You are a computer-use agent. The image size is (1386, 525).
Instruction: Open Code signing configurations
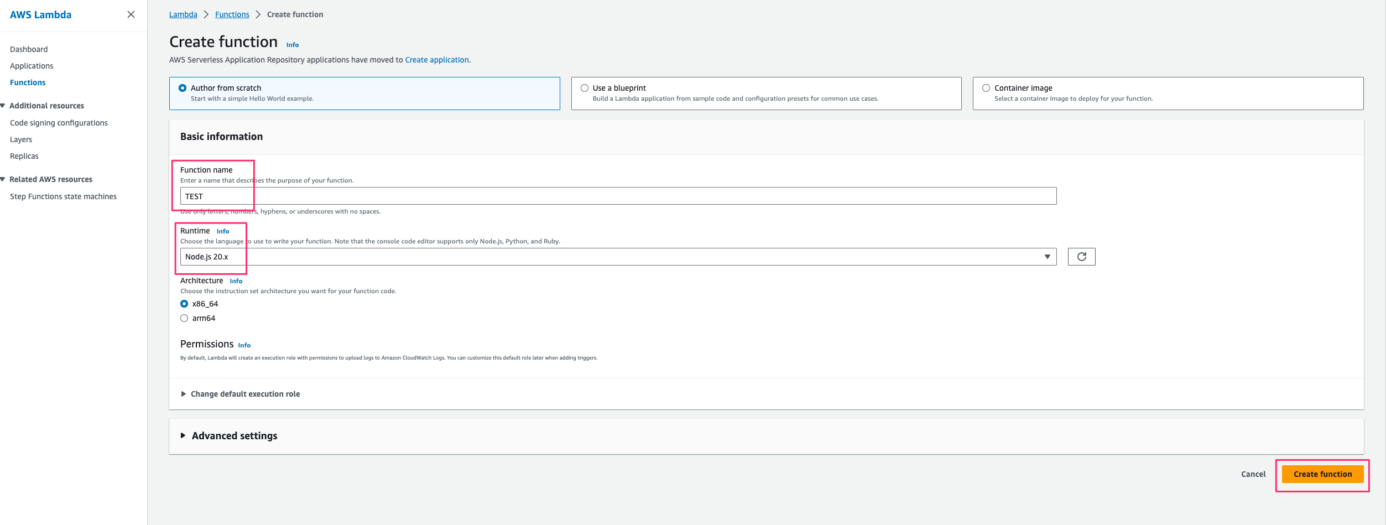click(x=59, y=123)
